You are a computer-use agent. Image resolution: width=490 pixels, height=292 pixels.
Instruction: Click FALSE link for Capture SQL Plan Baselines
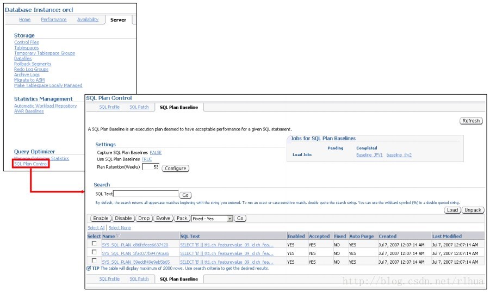[x=156, y=152]
